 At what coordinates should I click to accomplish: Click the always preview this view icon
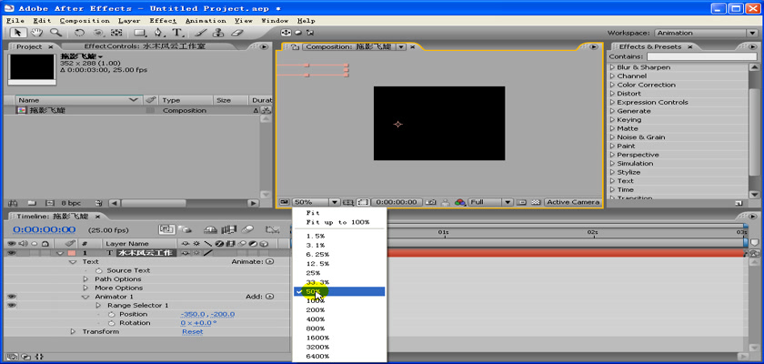pos(284,202)
